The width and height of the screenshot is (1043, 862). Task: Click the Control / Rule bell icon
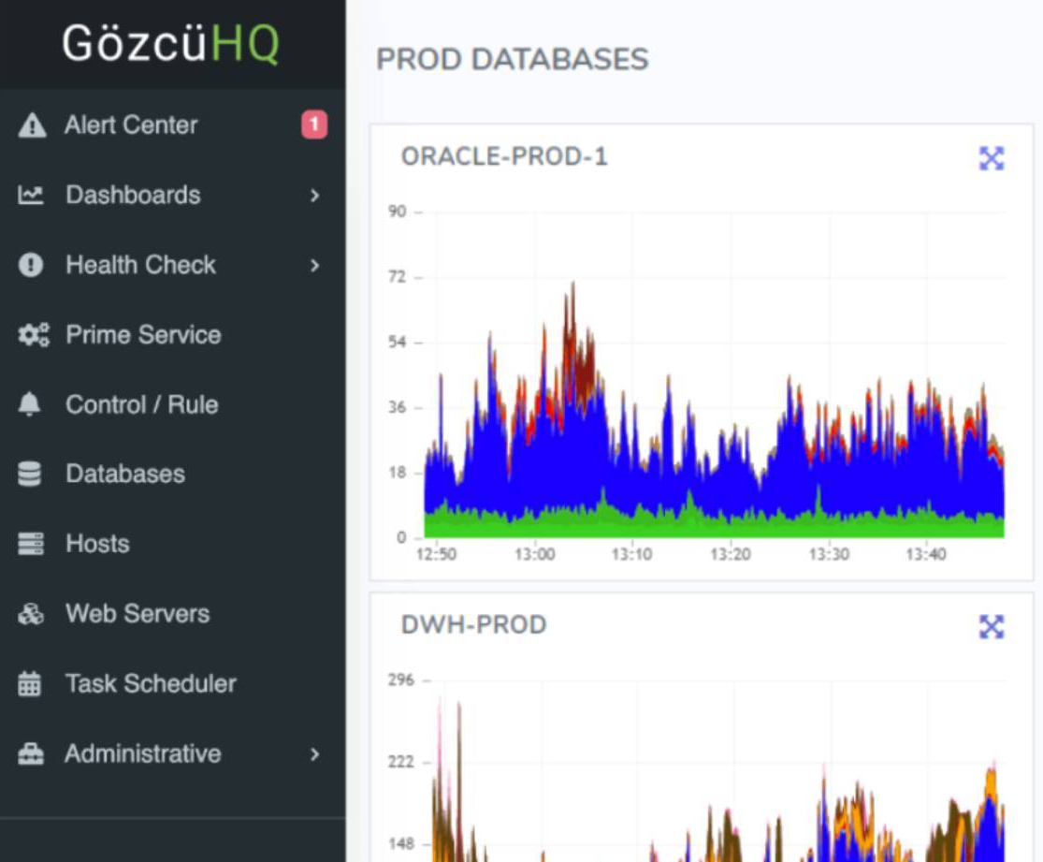coord(29,404)
